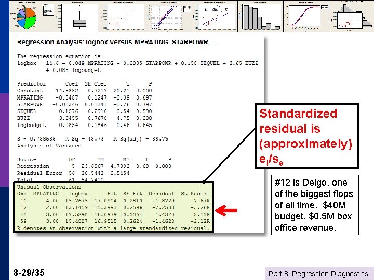Click the 'Part 8: Regression Diagnostics' footer
The height and width of the screenshot is (280, 374).
[318, 274]
